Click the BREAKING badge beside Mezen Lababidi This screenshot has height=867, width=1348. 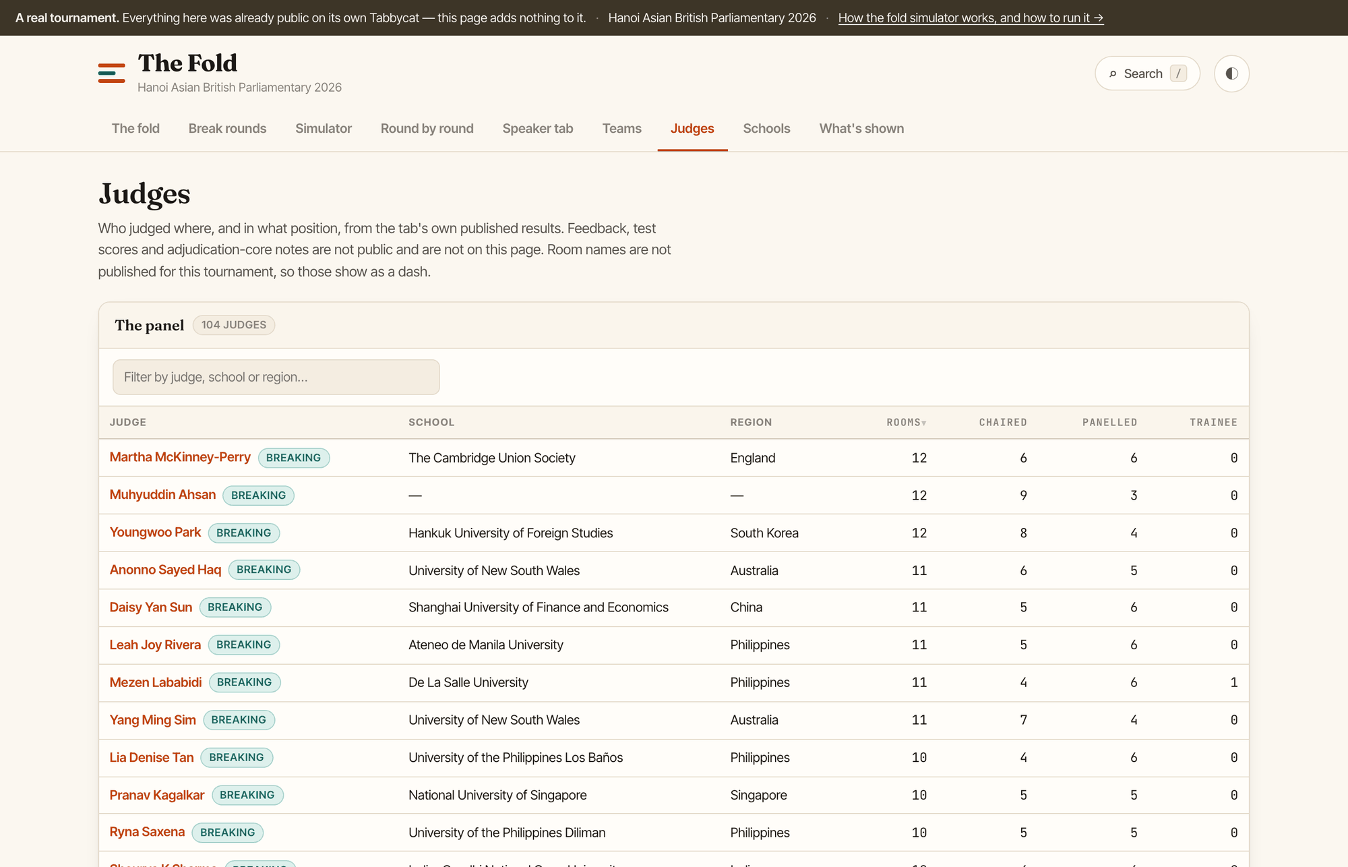[x=245, y=682]
